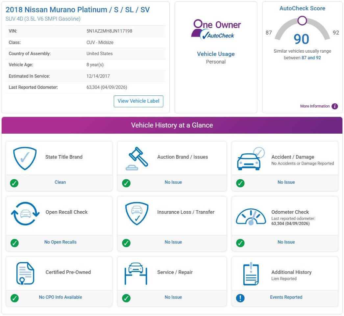Click the Additional History clipboard icon
This screenshot has height=316, width=344.
pos(251,274)
